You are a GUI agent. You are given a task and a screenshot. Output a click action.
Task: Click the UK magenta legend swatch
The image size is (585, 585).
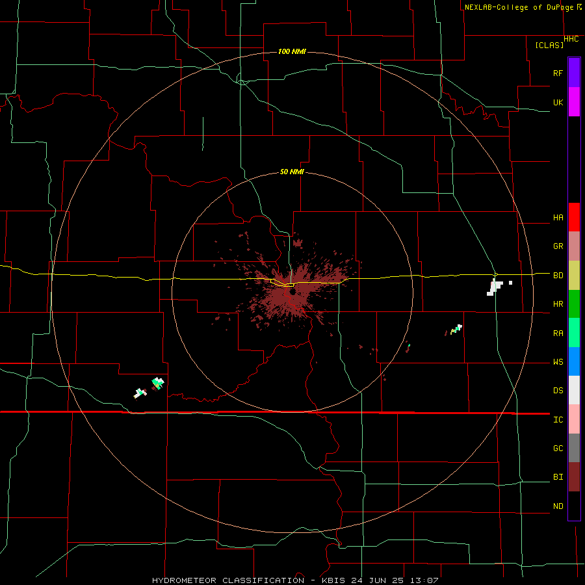click(574, 102)
